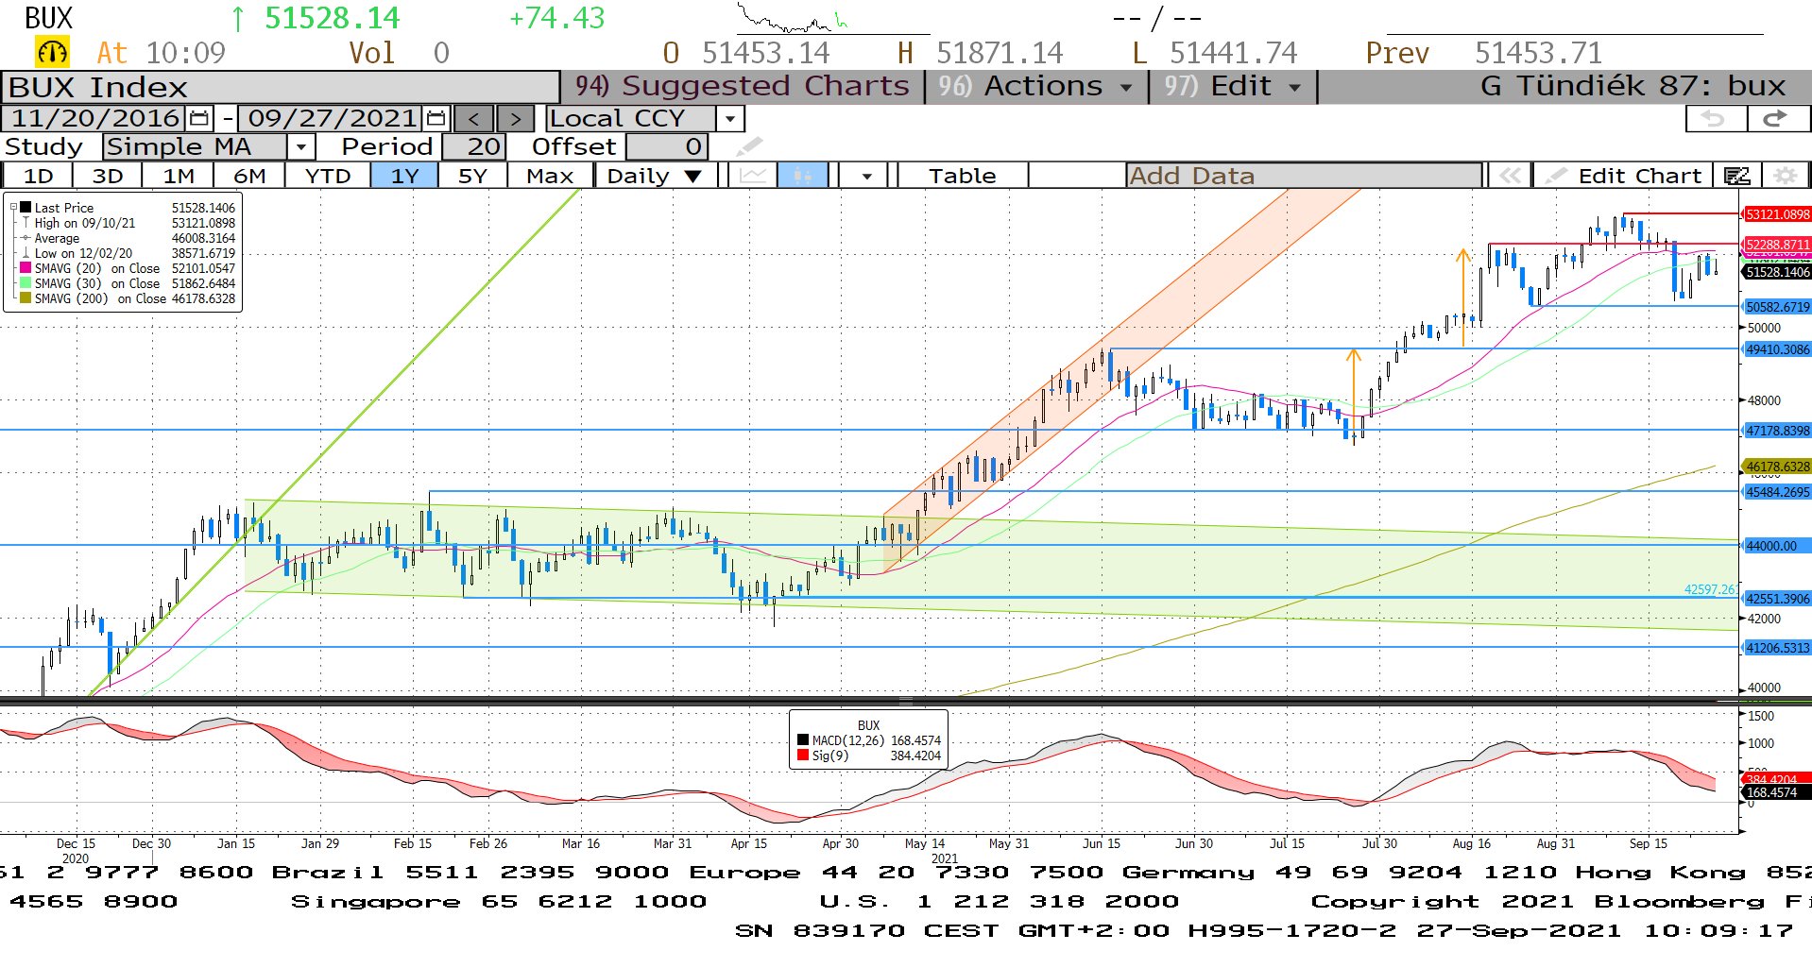Select the 1D range tab
Screen dimensions: 1812x968
(x=38, y=176)
